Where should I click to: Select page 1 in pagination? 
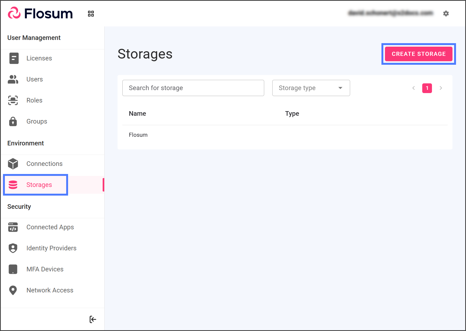[427, 88]
